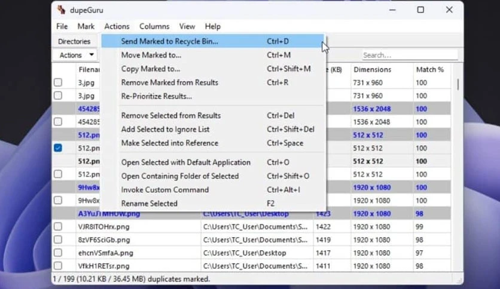Check the last 512.png row checkbox
Viewport: 500px width, 289px height.
[58, 174]
